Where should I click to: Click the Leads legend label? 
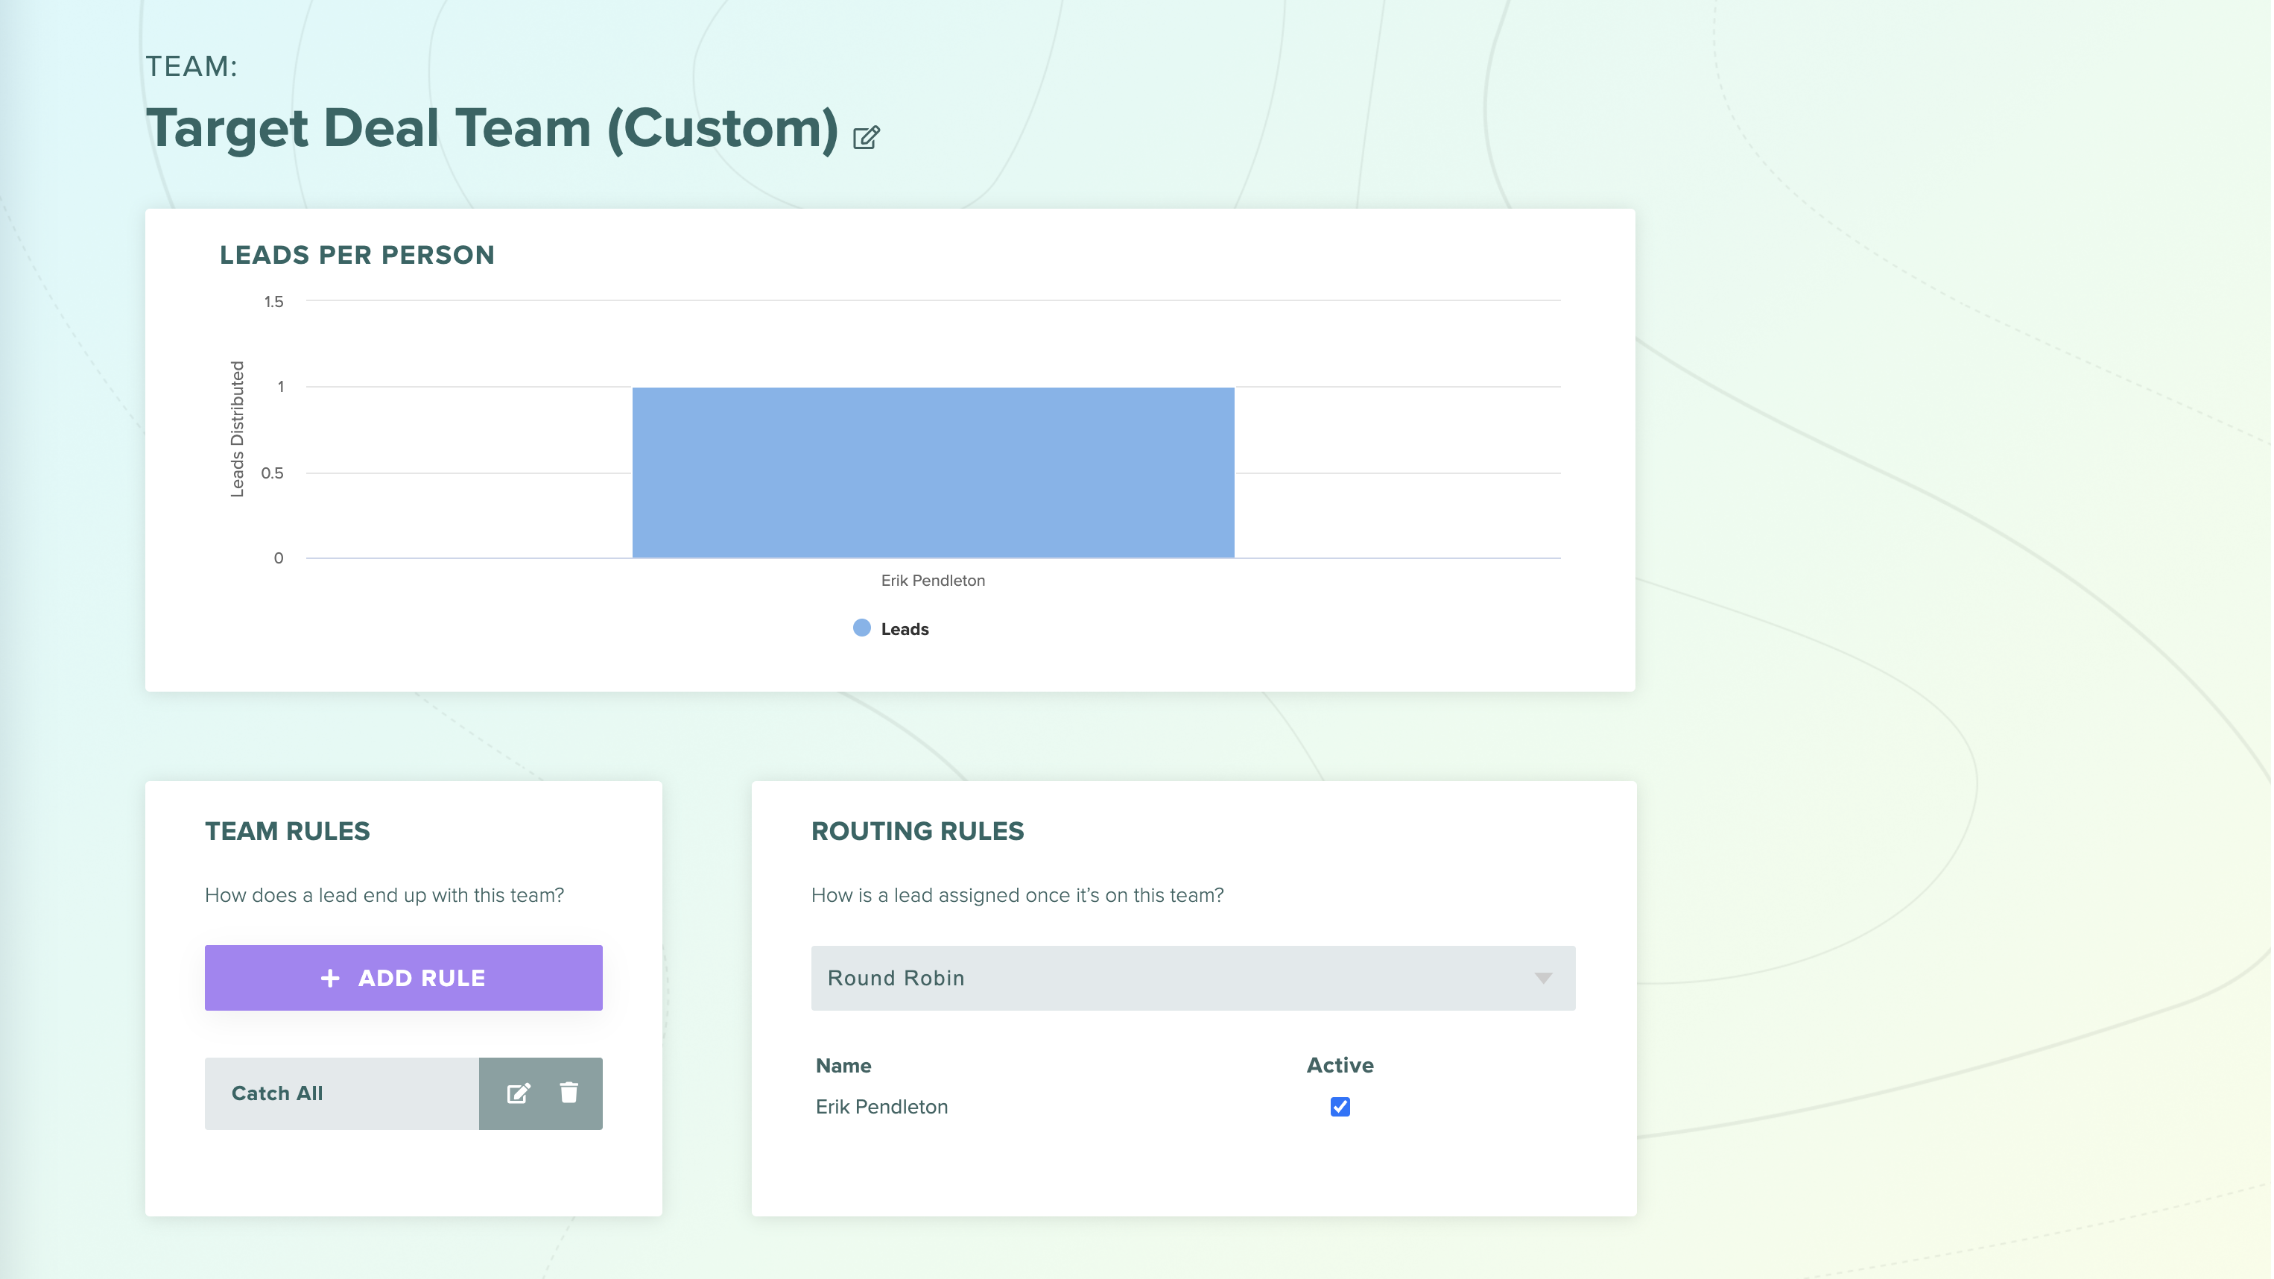[x=904, y=629]
